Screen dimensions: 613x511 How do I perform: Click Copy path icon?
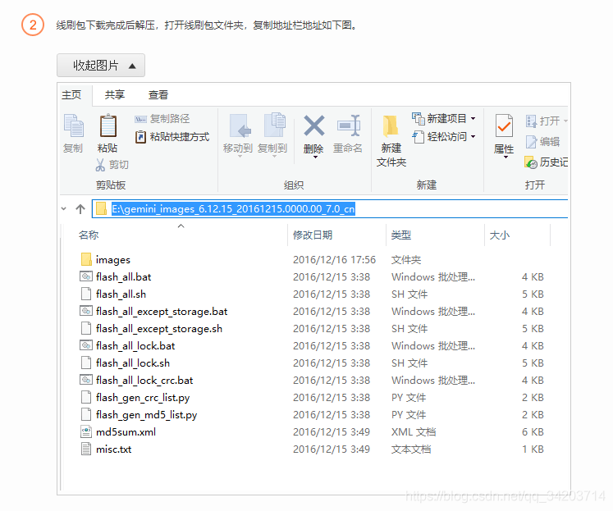point(140,119)
